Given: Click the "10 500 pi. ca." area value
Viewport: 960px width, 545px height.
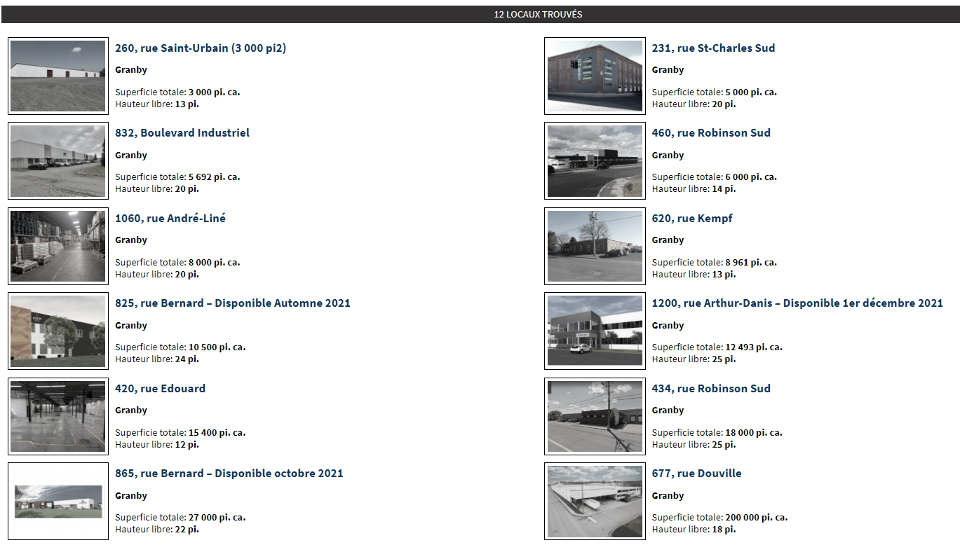Looking at the screenshot, I should pyautogui.click(x=217, y=347).
